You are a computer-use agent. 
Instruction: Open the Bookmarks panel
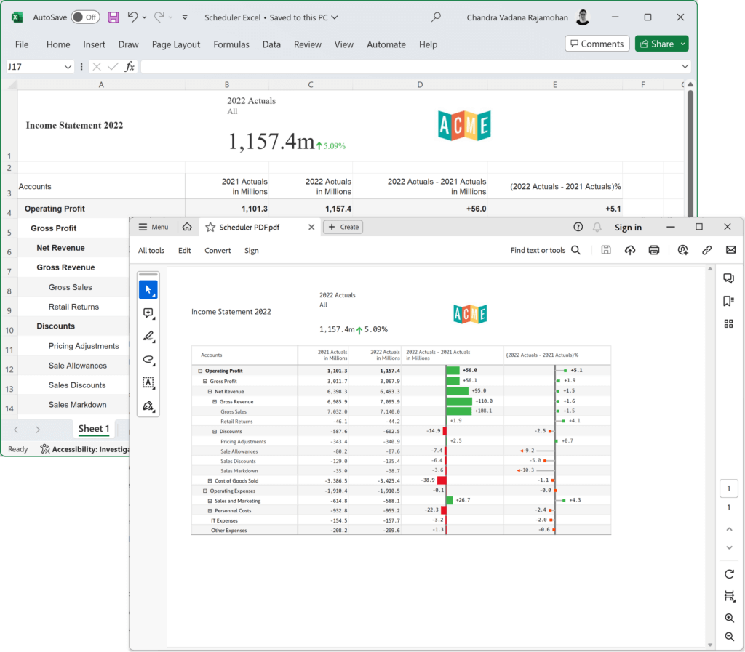[728, 300]
